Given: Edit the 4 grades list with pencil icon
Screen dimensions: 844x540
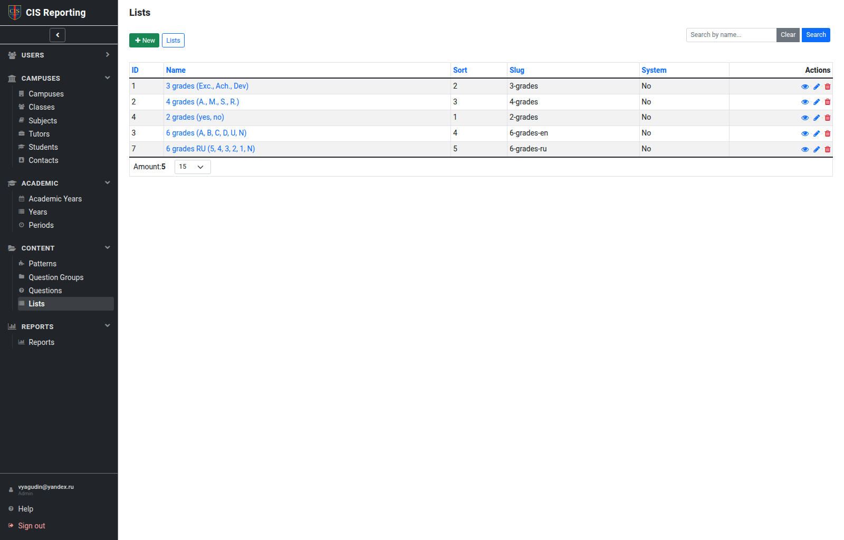Looking at the screenshot, I should [817, 102].
